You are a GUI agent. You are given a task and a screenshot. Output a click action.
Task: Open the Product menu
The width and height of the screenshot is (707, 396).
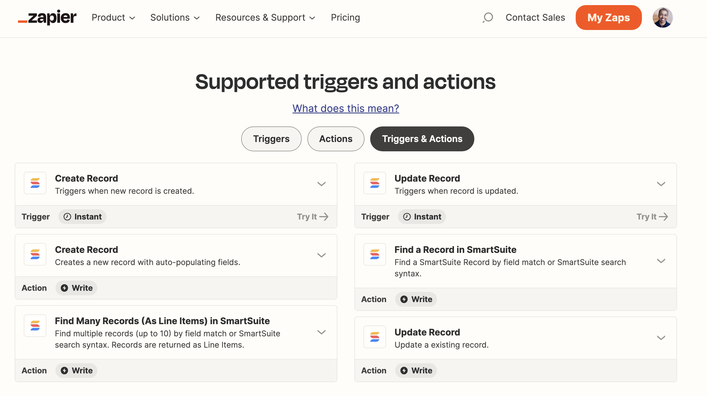113,18
